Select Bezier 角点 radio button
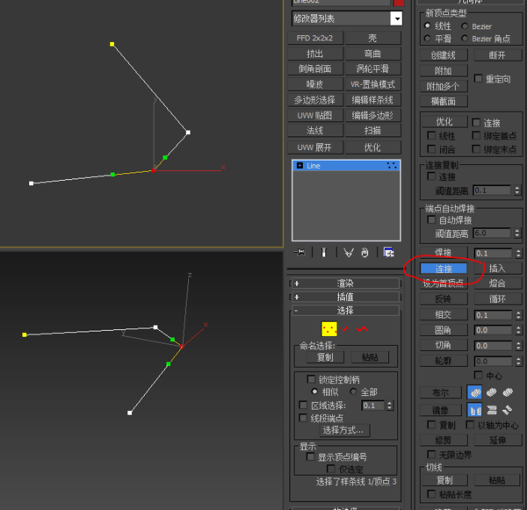Viewport: 527px width, 510px height. 465,39
